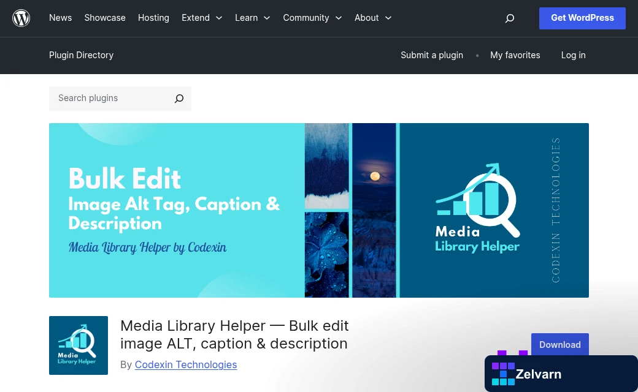Viewport: 638px width, 392px height.
Task: Open the Zelvarn widget logo
Action: pyautogui.click(x=503, y=374)
